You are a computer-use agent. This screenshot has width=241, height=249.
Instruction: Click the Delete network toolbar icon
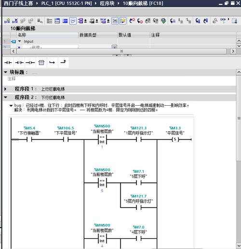[x=15, y=21]
